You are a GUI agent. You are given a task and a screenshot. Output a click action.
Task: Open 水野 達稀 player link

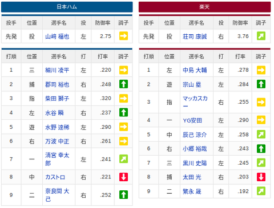click(57, 127)
